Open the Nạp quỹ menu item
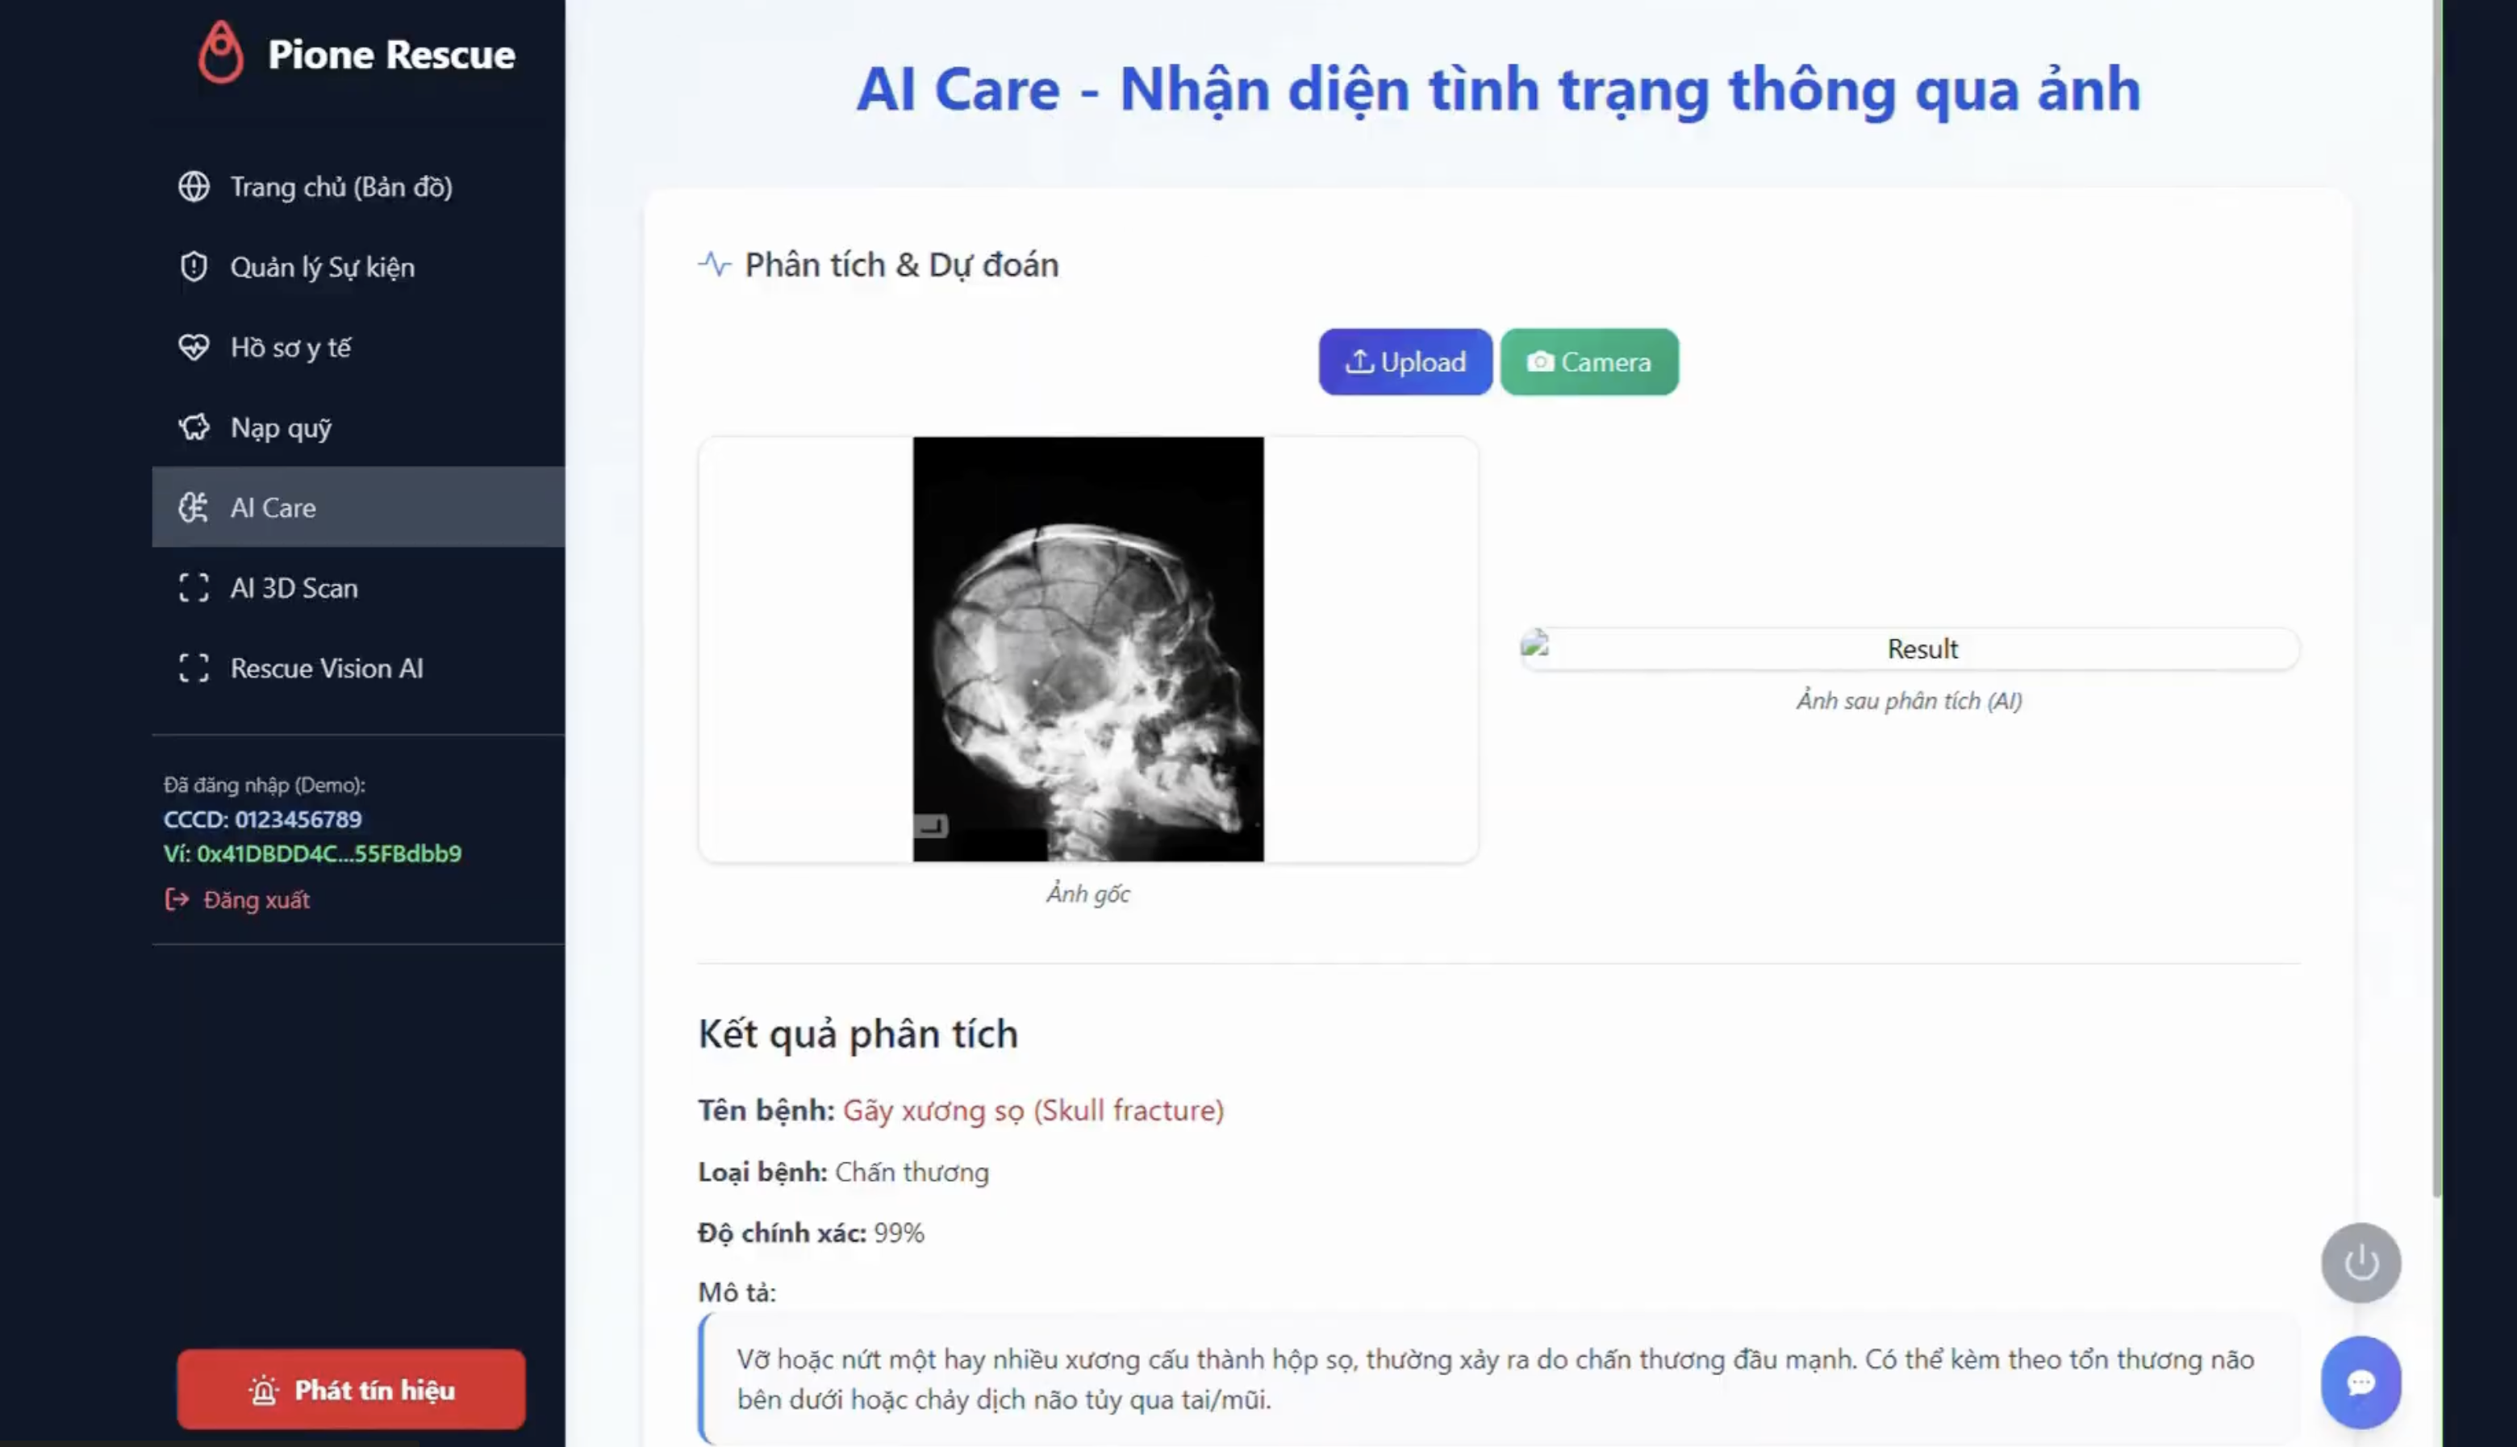This screenshot has width=2517, height=1447. click(x=282, y=427)
